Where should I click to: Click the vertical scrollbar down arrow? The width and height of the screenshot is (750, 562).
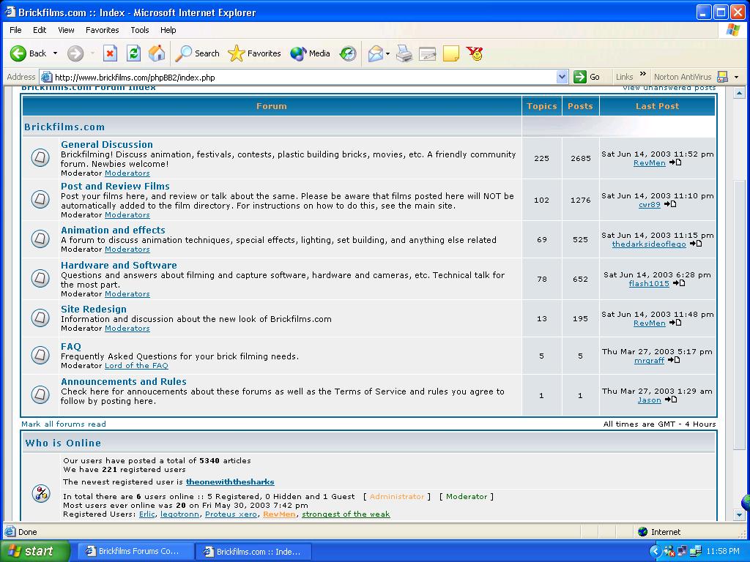740,514
